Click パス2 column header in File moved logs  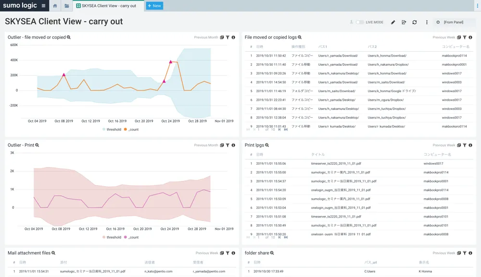click(372, 47)
